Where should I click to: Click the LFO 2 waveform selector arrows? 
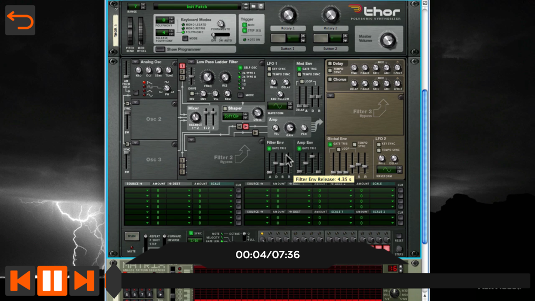click(x=400, y=169)
